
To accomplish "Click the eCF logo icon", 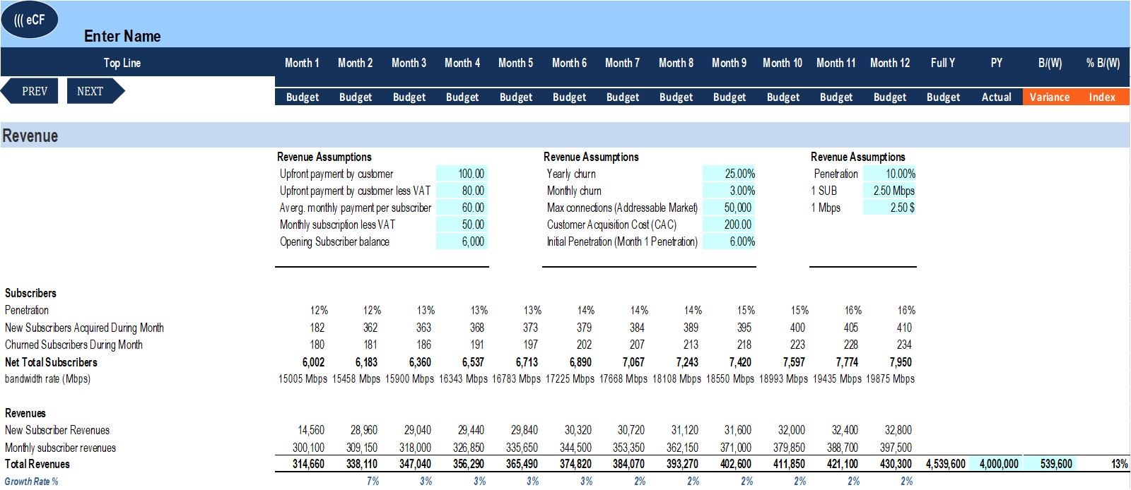I will click(x=30, y=20).
